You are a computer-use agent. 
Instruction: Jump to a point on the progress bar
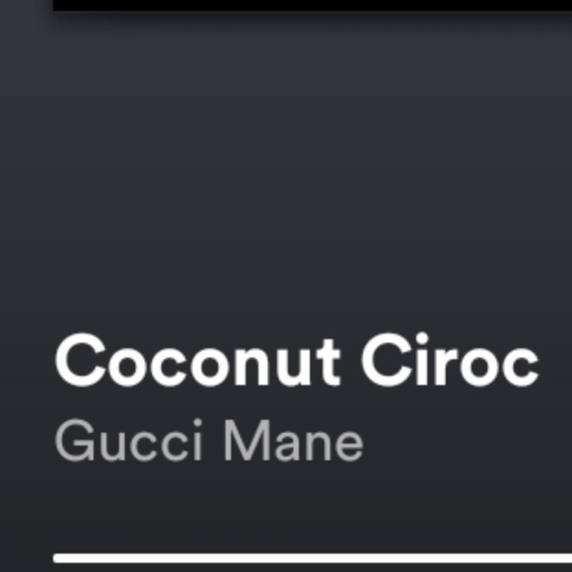(313, 558)
